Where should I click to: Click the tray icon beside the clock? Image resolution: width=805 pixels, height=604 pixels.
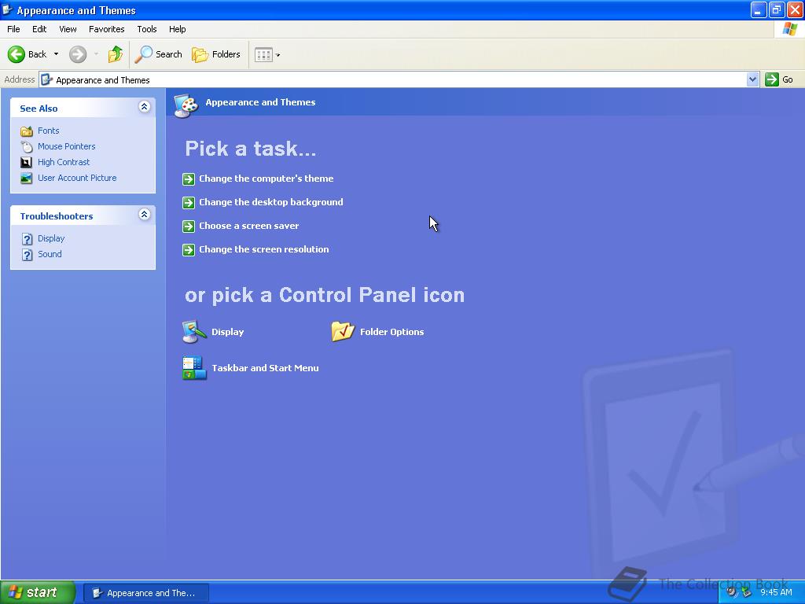(x=746, y=592)
